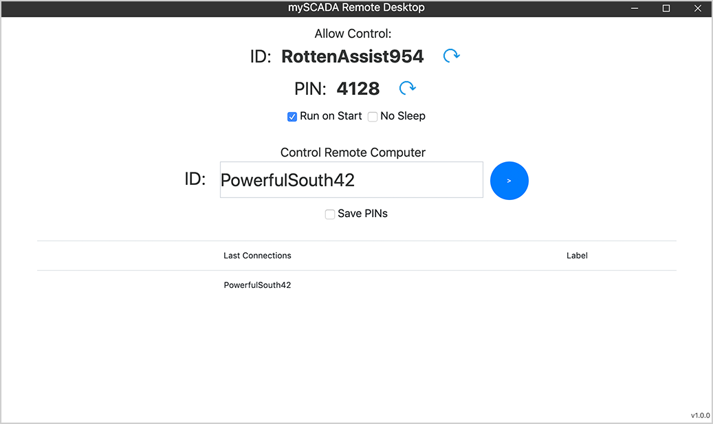
Task: Click the Label column header
Action: [x=577, y=256]
